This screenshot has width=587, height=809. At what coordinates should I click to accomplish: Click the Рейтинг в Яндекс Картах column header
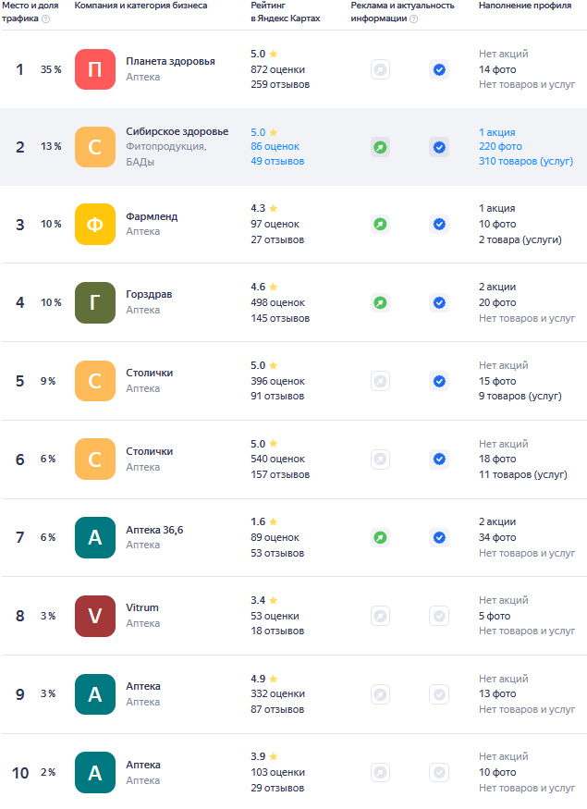pos(286,12)
